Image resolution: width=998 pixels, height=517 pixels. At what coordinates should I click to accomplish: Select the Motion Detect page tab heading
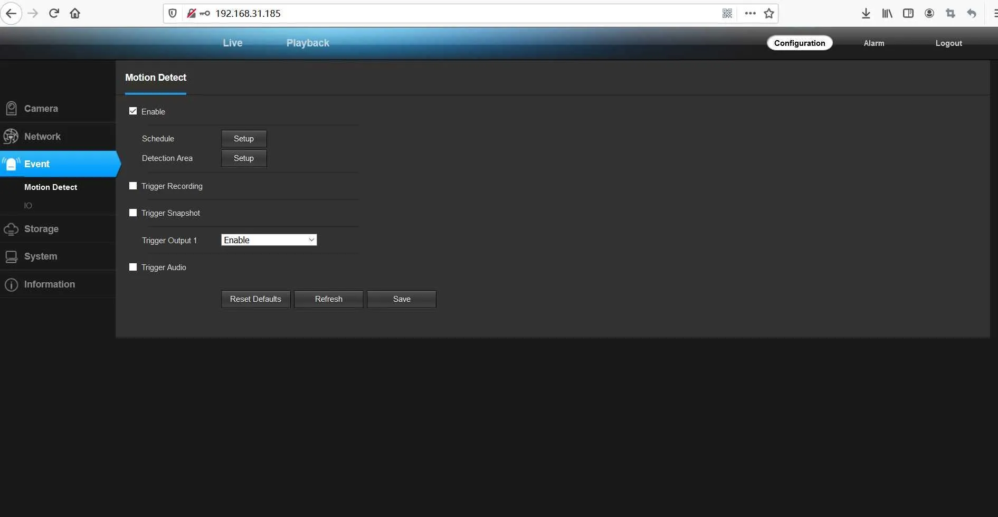(156, 78)
